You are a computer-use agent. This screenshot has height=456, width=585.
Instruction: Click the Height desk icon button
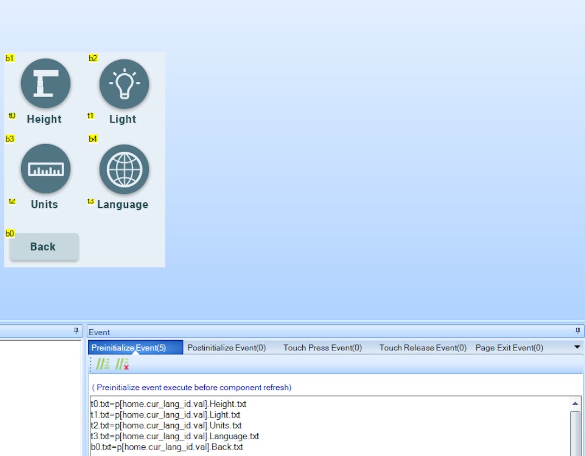(45, 83)
